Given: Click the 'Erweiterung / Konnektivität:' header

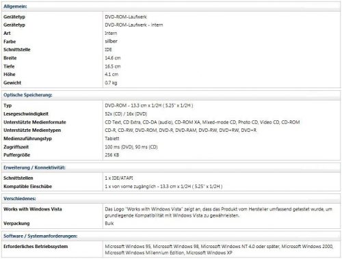Looking at the screenshot, I should tap(34, 167).
